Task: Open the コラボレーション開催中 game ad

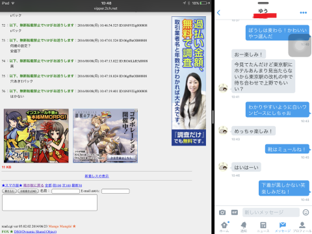Action: tap(105, 136)
